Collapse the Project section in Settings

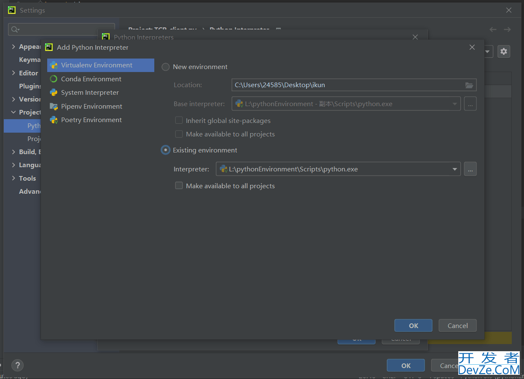coord(13,112)
